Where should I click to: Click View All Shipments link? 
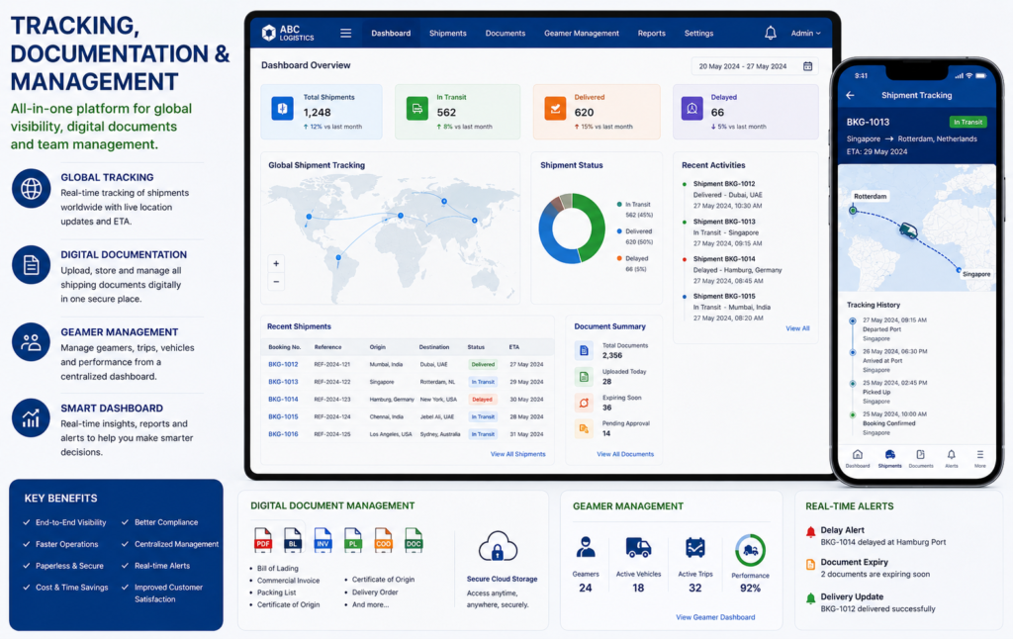(x=517, y=454)
